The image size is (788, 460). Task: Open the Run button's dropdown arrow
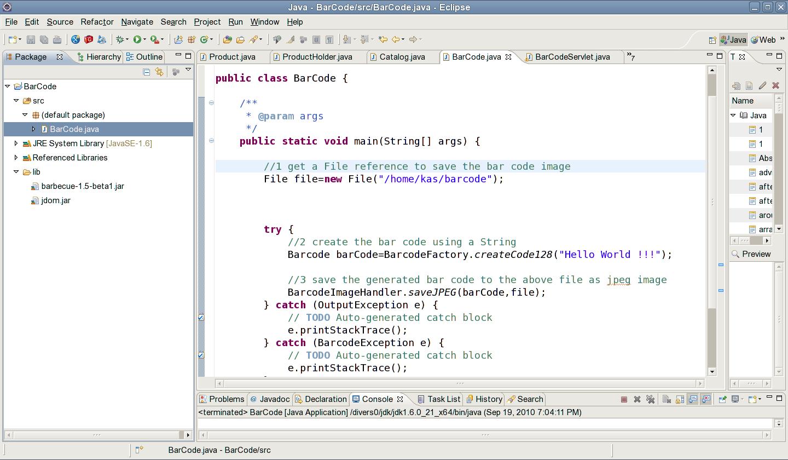[x=146, y=39]
